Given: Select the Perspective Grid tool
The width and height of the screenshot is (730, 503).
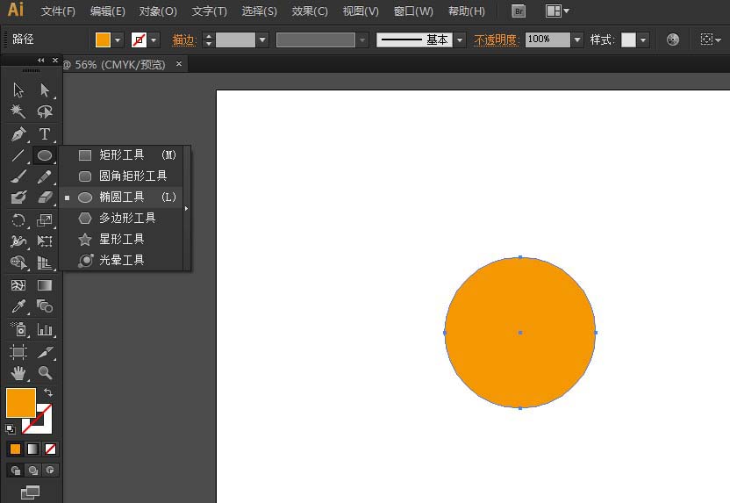Looking at the screenshot, I should coord(45,262).
